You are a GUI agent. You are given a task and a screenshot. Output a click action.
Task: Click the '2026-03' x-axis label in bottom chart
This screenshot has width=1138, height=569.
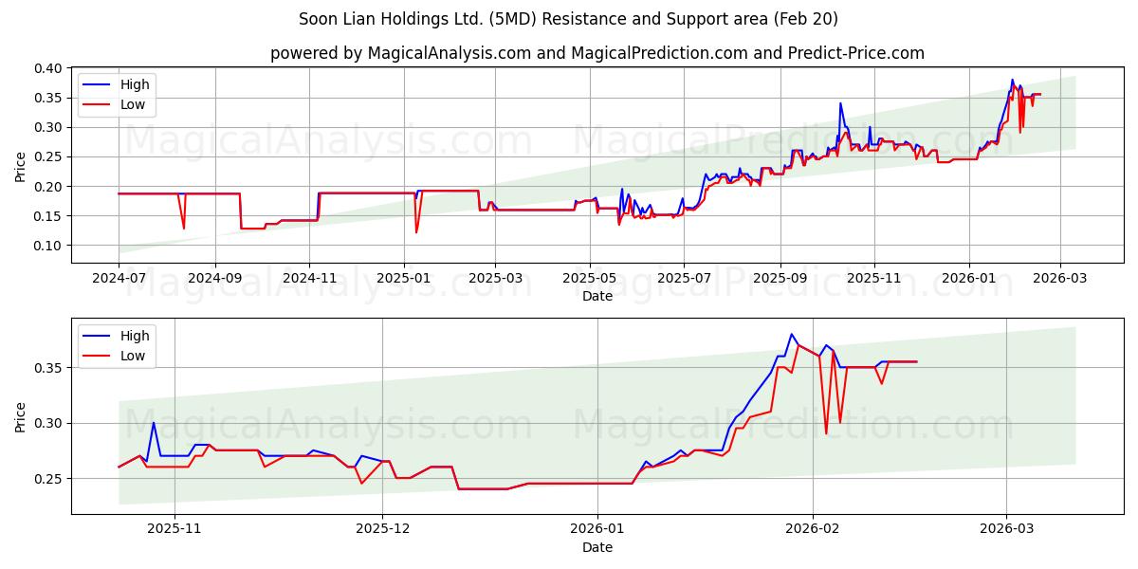coord(1007,531)
